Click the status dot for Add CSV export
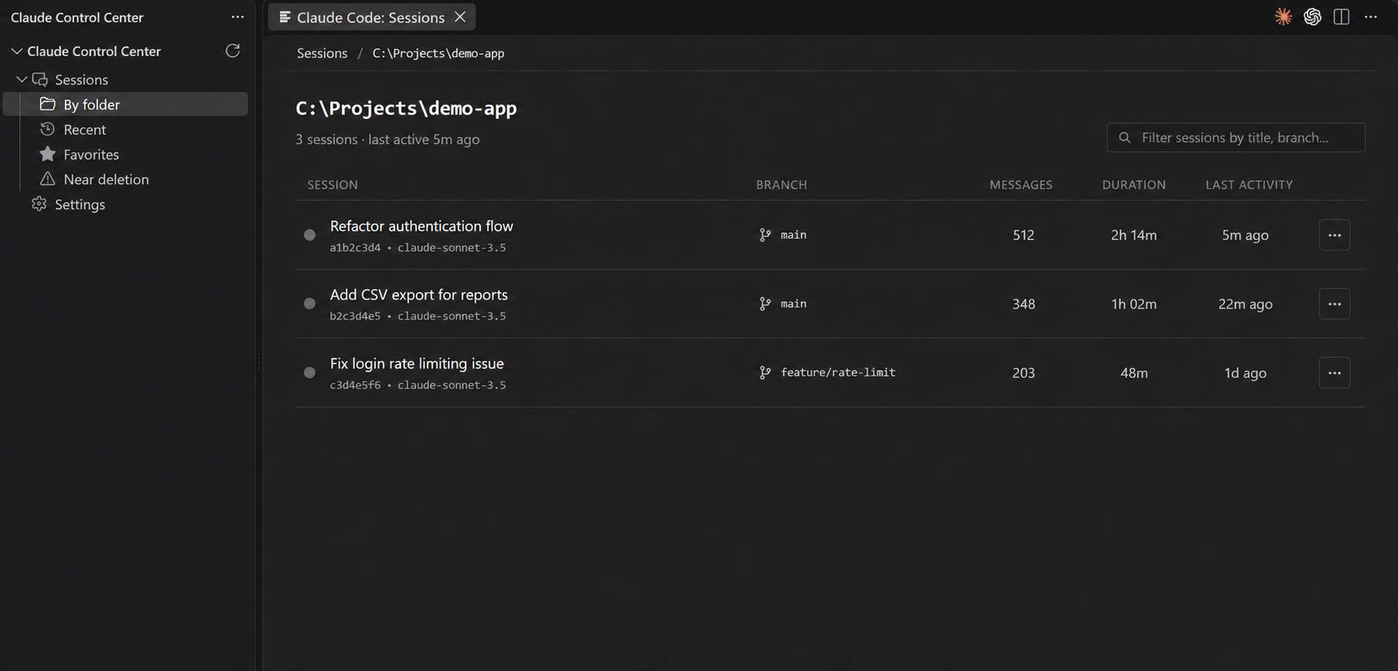 [x=310, y=303]
